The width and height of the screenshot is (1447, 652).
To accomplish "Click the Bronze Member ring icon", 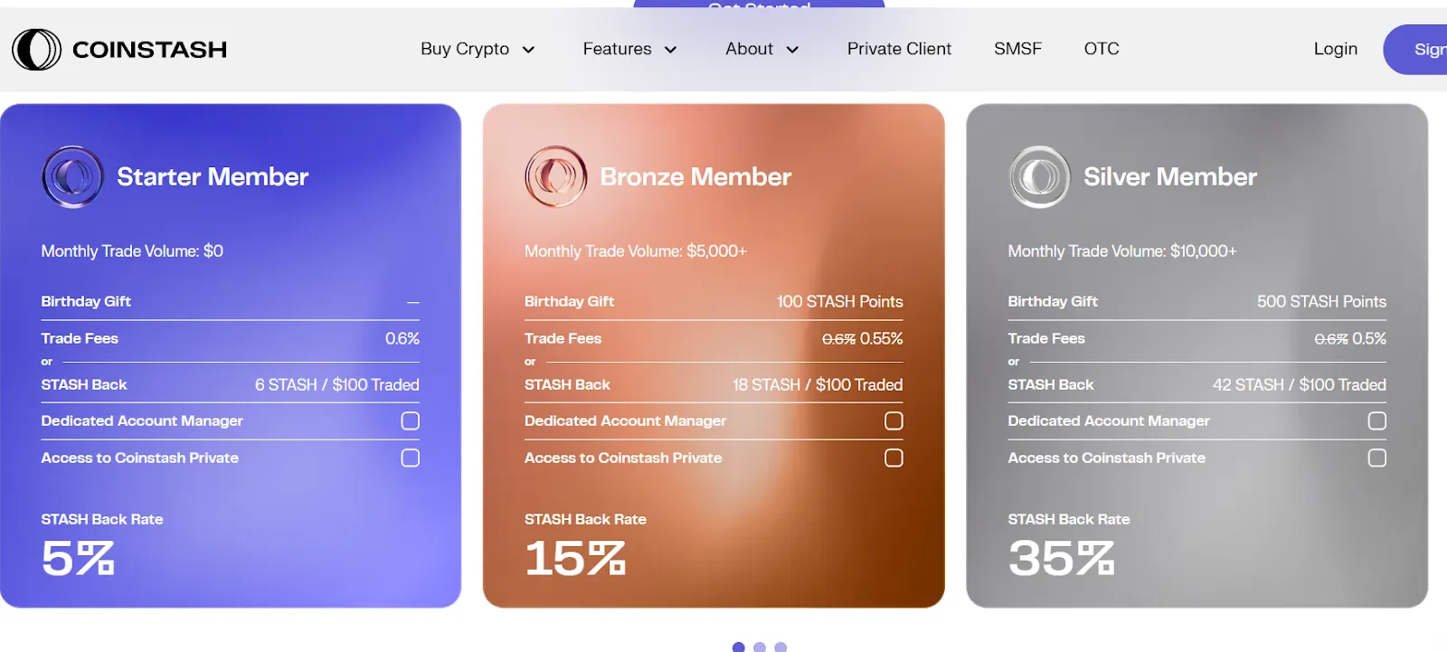I will tap(556, 176).
